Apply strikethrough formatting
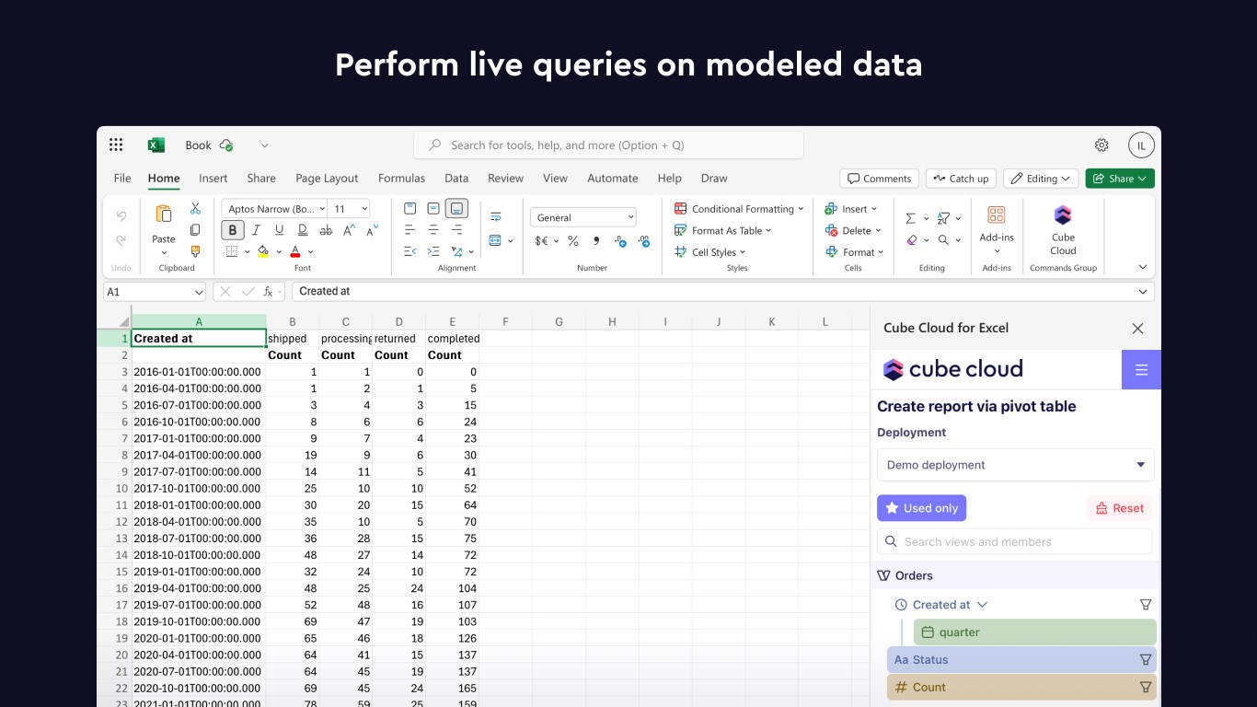The height and width of the screenshot is (707, 1257). point(326,230)
